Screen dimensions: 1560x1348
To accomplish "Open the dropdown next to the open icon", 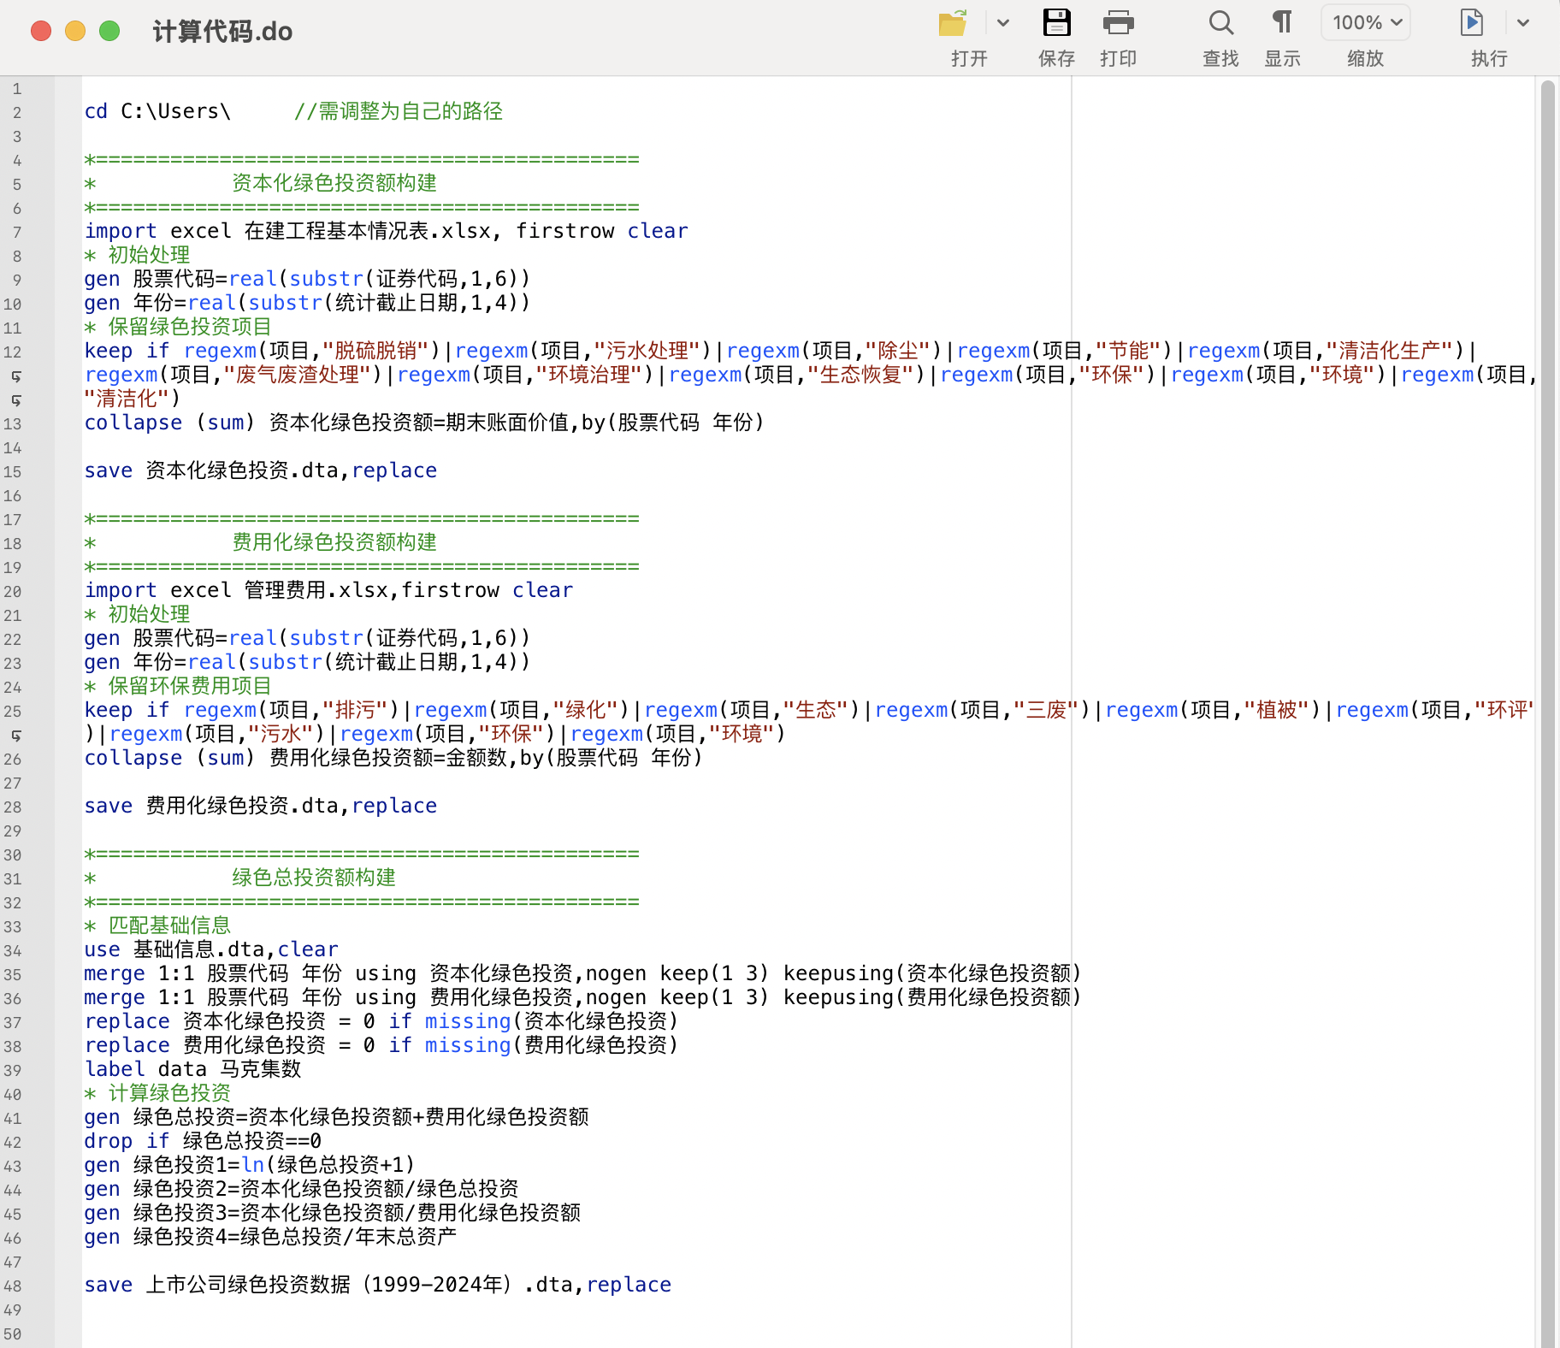I will coord(1002,23).
